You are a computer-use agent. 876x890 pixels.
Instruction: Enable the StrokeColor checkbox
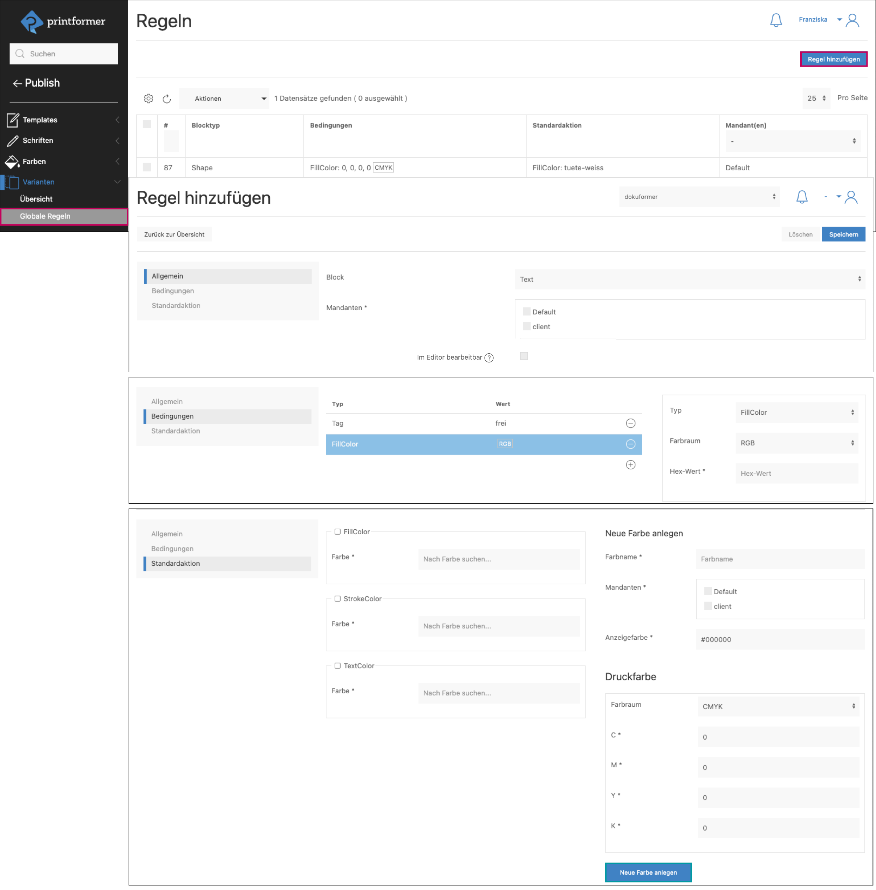[x=337, y=599]
